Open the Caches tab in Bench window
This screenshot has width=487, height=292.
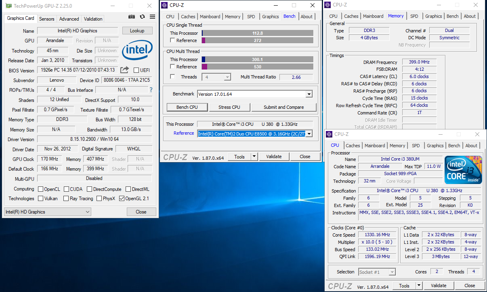click(x=188, y=17)
